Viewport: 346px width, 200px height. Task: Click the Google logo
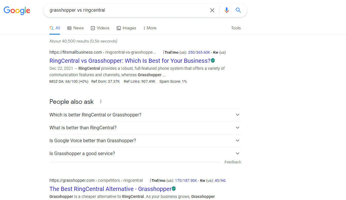click(x=17, y=11)
